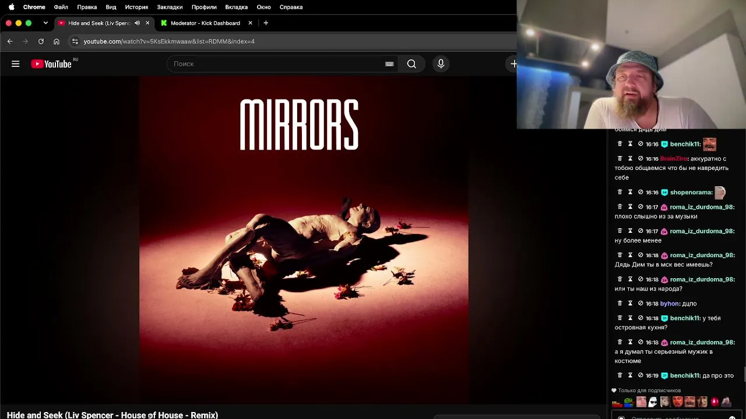746x419 pixels.
Task: Open the Apple menu
Action: (x=11, y=7)
